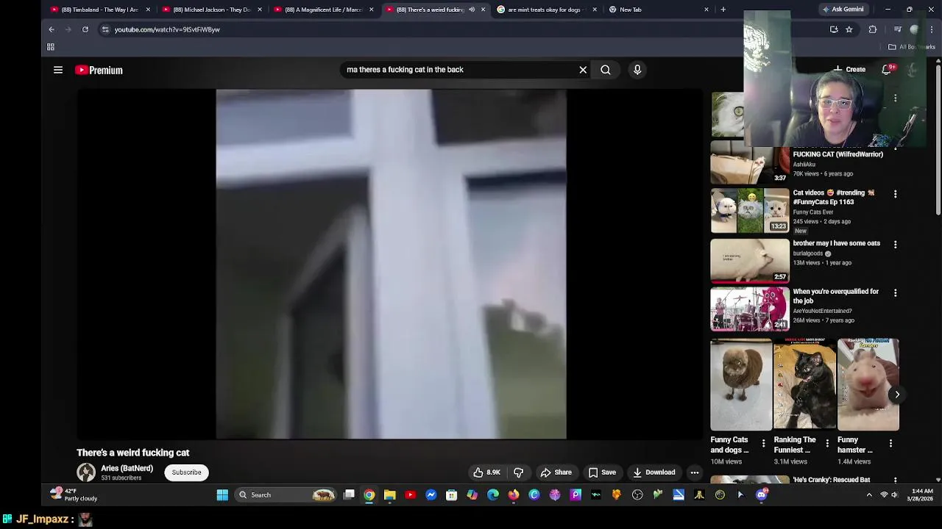Open options for Funny Cats and dogs short
942x529 pixels.
tap(763, 443)
